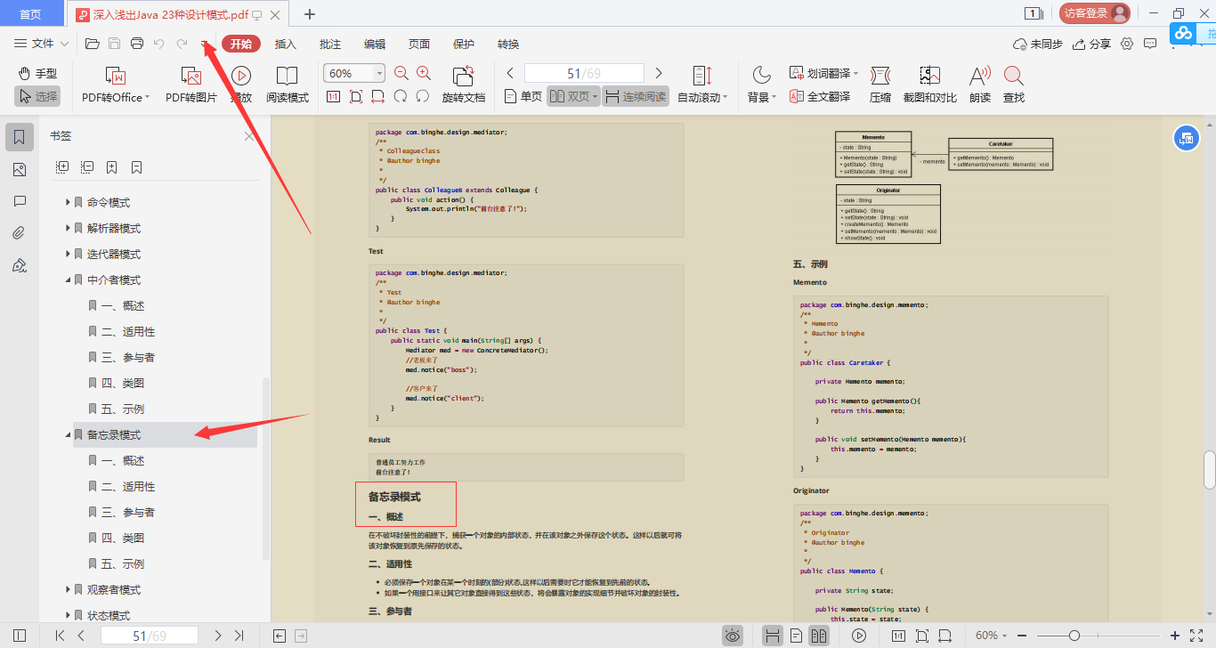Expand the 观察者模式 bookmark

tap(68, 590)
